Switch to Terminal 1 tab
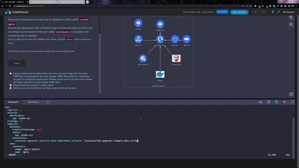Image resolution: width=299 pixels, height=168 pixels. (x=14, y=102)
